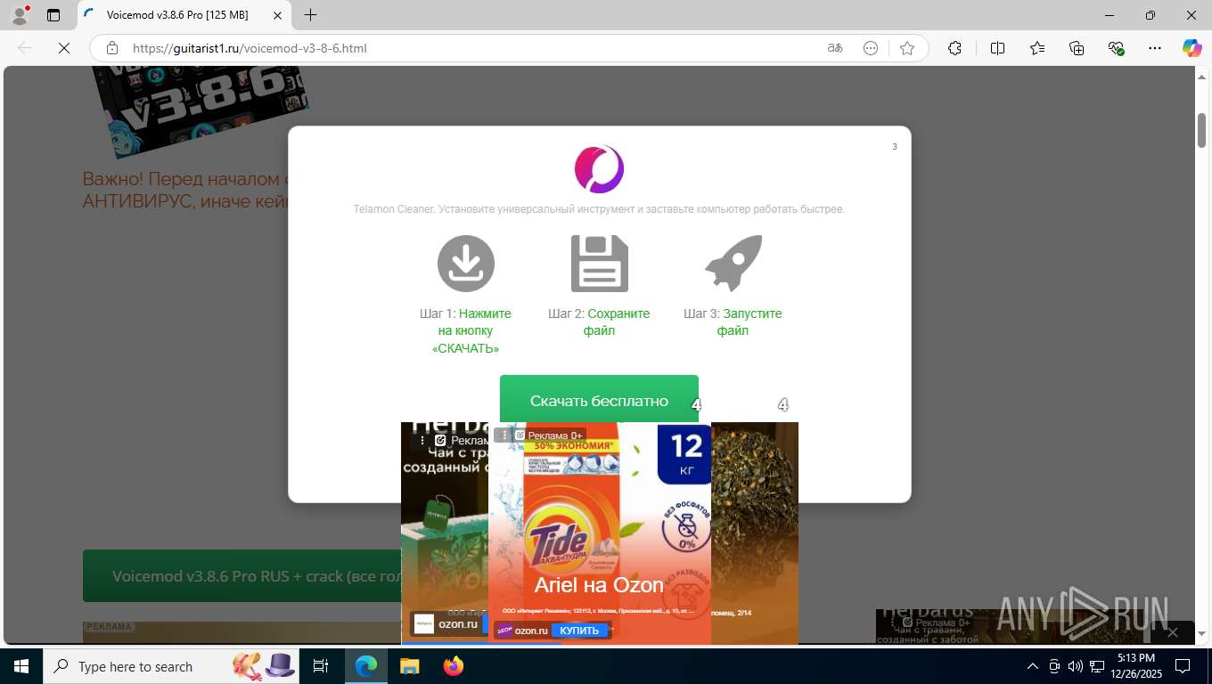Open the volume control in tray
This screenshot has height=684, width=1212.
point(1075,666)
